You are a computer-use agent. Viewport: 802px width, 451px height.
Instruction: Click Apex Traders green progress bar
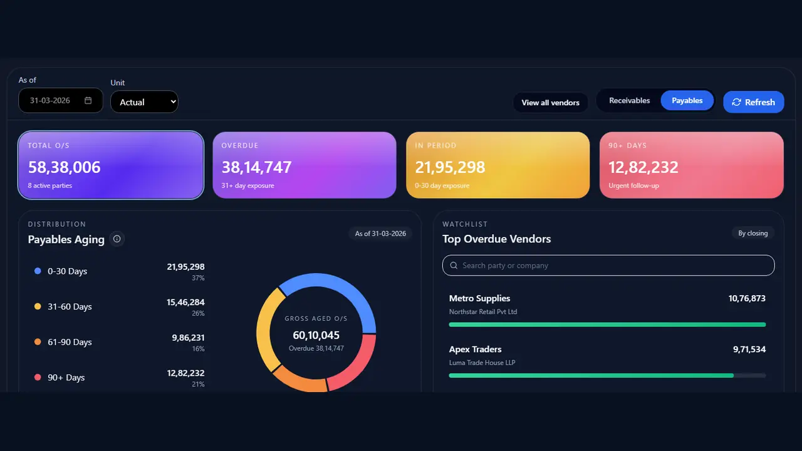[591, 375]
